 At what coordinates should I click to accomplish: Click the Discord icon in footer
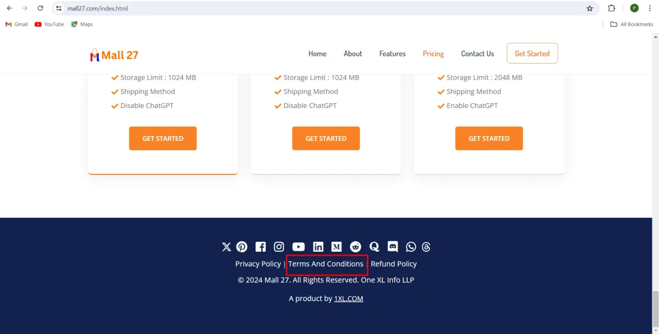pyautogui.click(x=393, y=247)
